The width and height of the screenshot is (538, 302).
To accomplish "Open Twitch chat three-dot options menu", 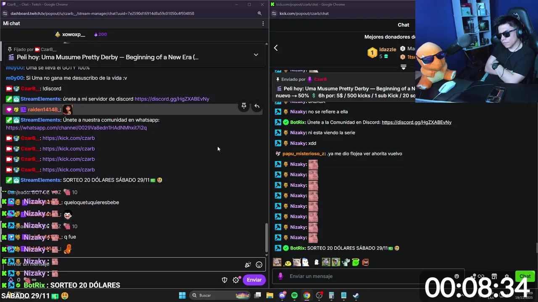I will [x=263, y=23].
